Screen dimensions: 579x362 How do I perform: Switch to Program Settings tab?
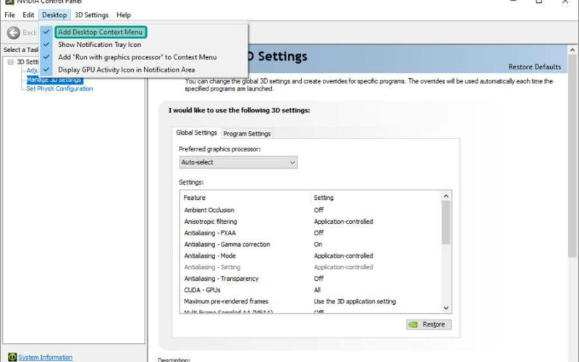[247, 134]
